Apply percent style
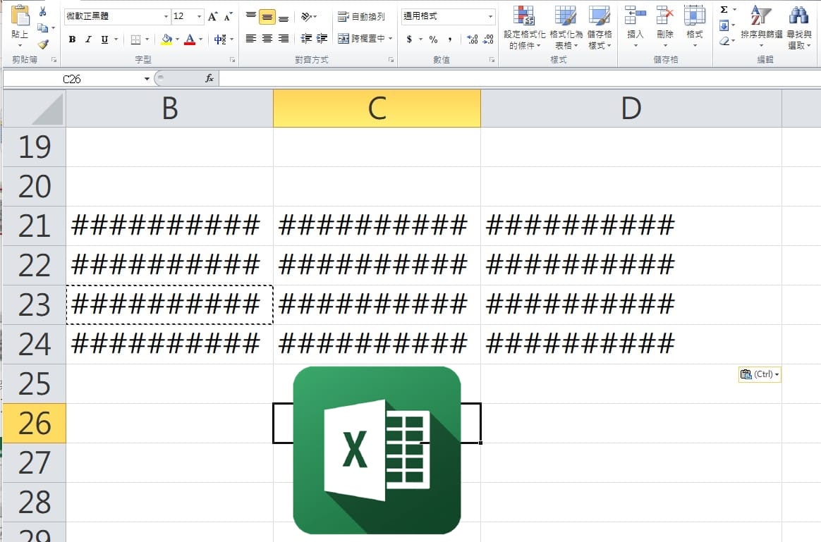The image size is (821, 542). (x=433, y=39)
